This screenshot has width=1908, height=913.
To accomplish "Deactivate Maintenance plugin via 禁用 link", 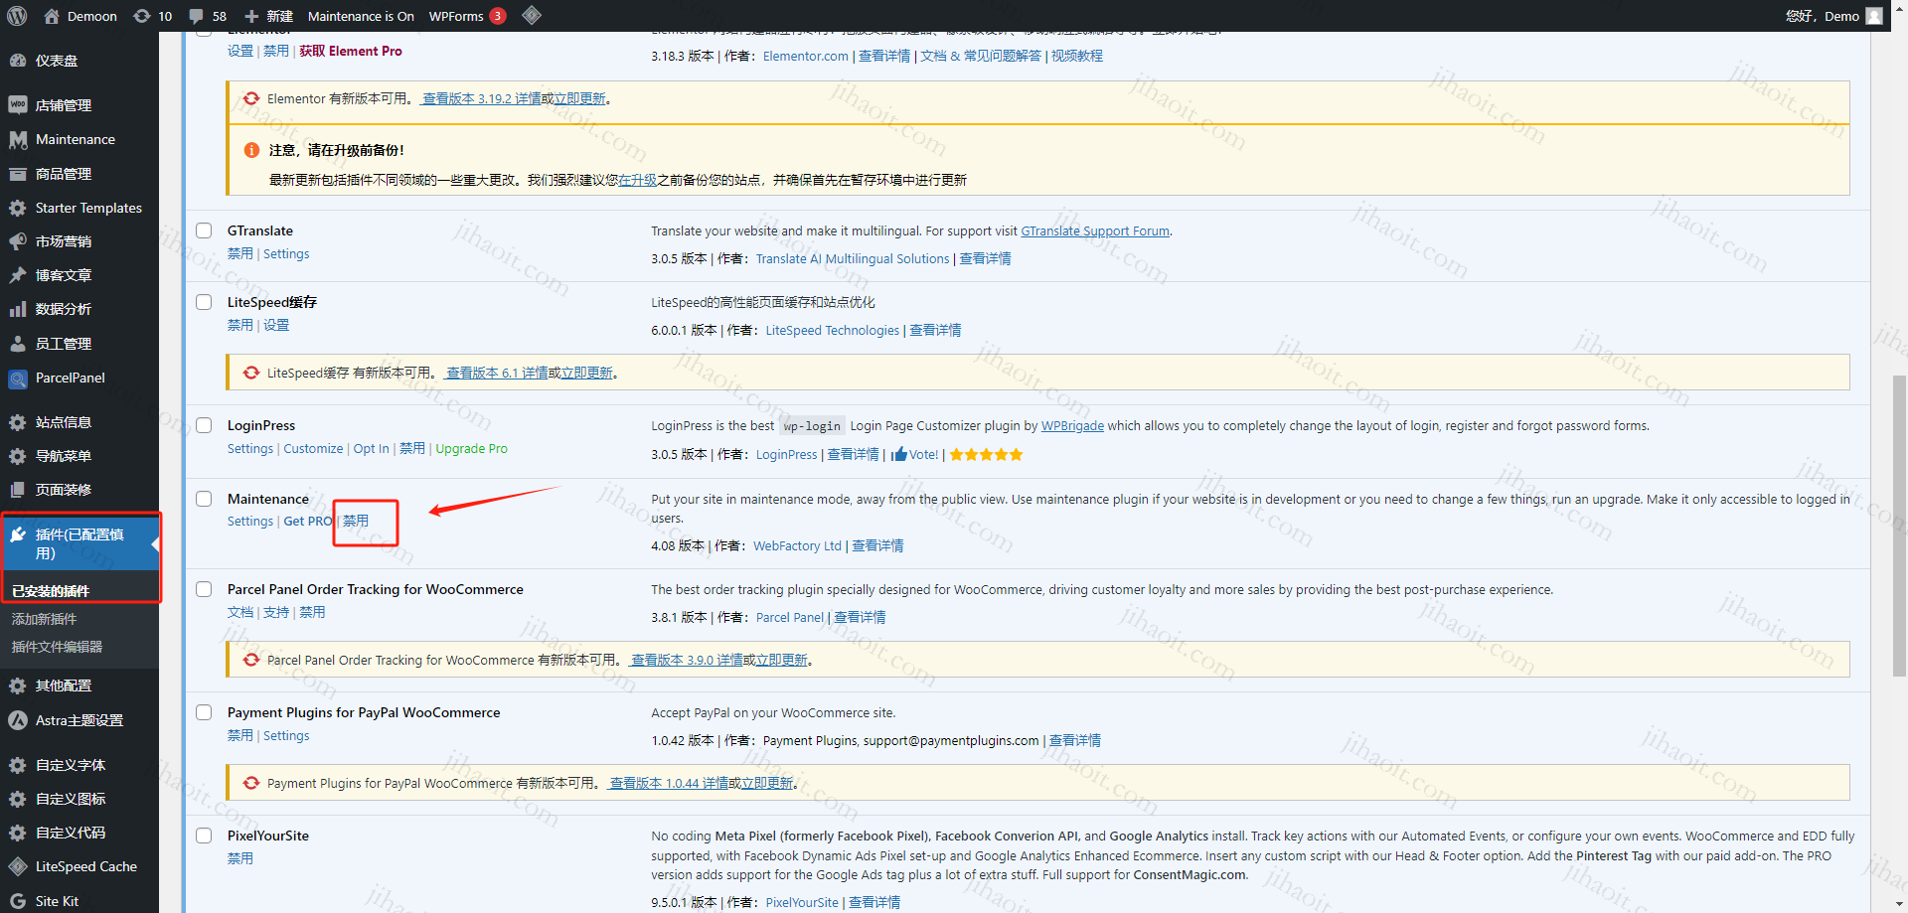I will coord(356,521).
